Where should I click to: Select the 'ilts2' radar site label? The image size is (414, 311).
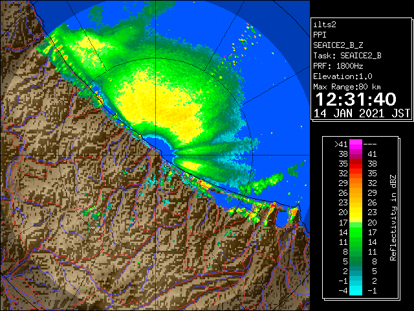[325, 25]
